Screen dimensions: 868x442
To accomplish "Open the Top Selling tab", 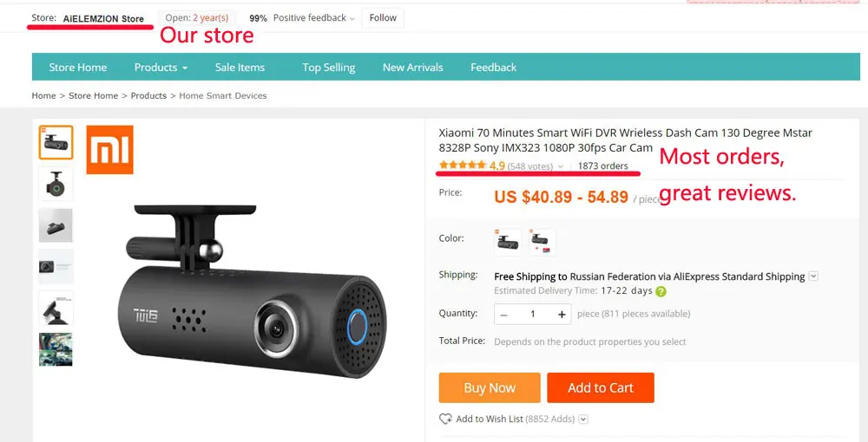I will (329, 68).
